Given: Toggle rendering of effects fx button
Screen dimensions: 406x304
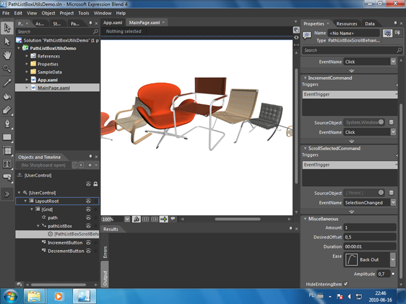Looking at the screenshot, I should 136,219.
